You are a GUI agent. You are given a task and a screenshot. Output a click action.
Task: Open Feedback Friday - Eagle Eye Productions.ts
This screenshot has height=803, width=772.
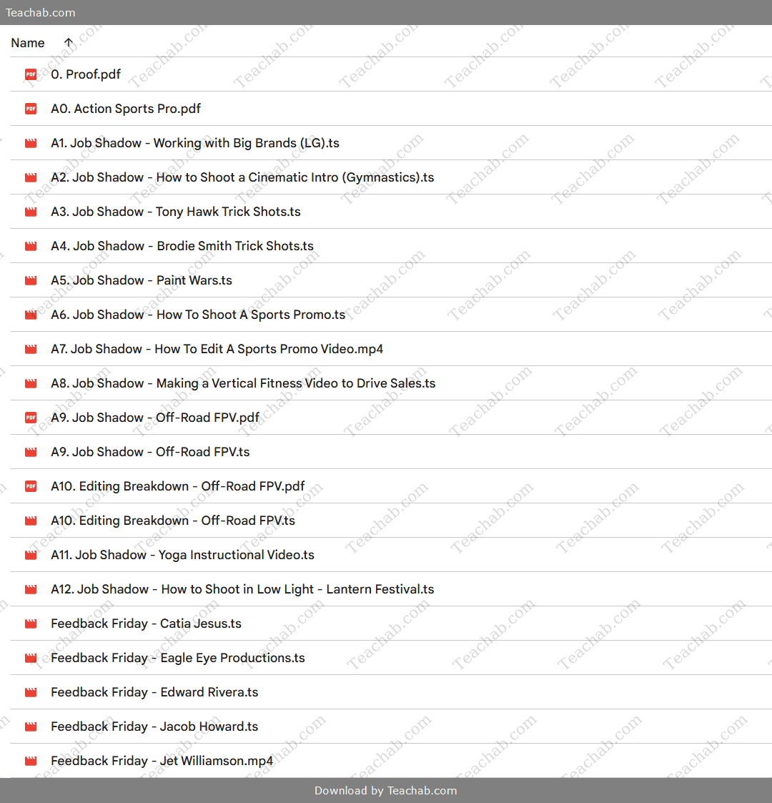tap(178, 658)
